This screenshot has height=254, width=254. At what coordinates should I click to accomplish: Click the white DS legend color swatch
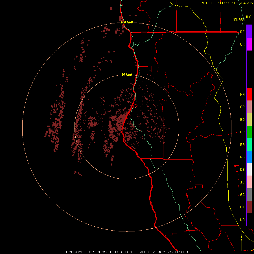249,169
